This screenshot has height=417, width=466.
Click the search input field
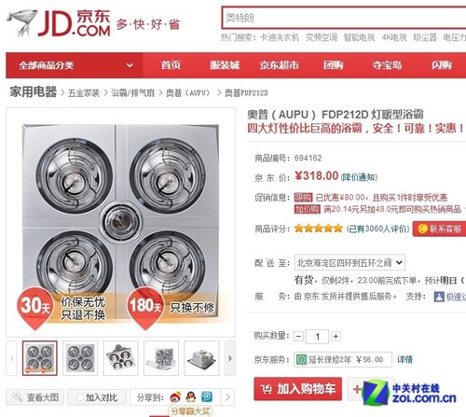pyautogui.click(x=344, y=18)
